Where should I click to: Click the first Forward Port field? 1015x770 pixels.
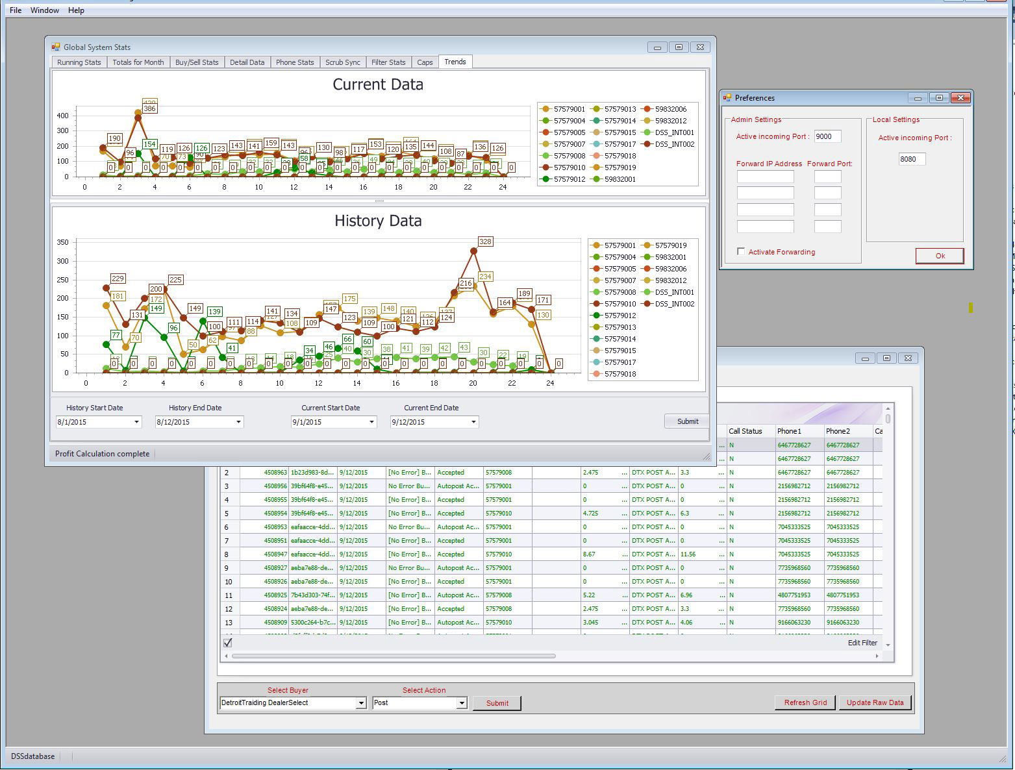pyautogui.click(x=827, y=177)
